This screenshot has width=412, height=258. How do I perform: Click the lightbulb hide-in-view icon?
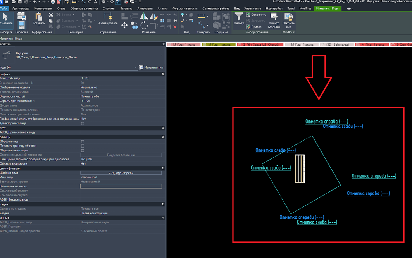point(182,15)
